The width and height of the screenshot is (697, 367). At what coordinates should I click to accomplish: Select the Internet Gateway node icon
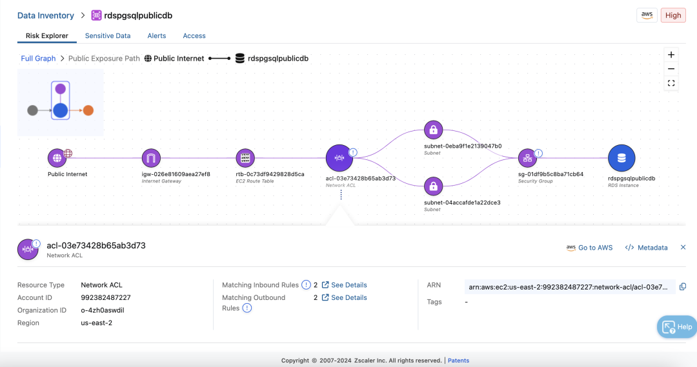click(151, 157)
